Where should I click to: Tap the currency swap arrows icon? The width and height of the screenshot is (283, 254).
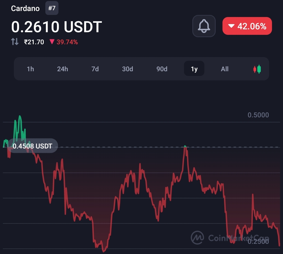click(x=15, y=42)
